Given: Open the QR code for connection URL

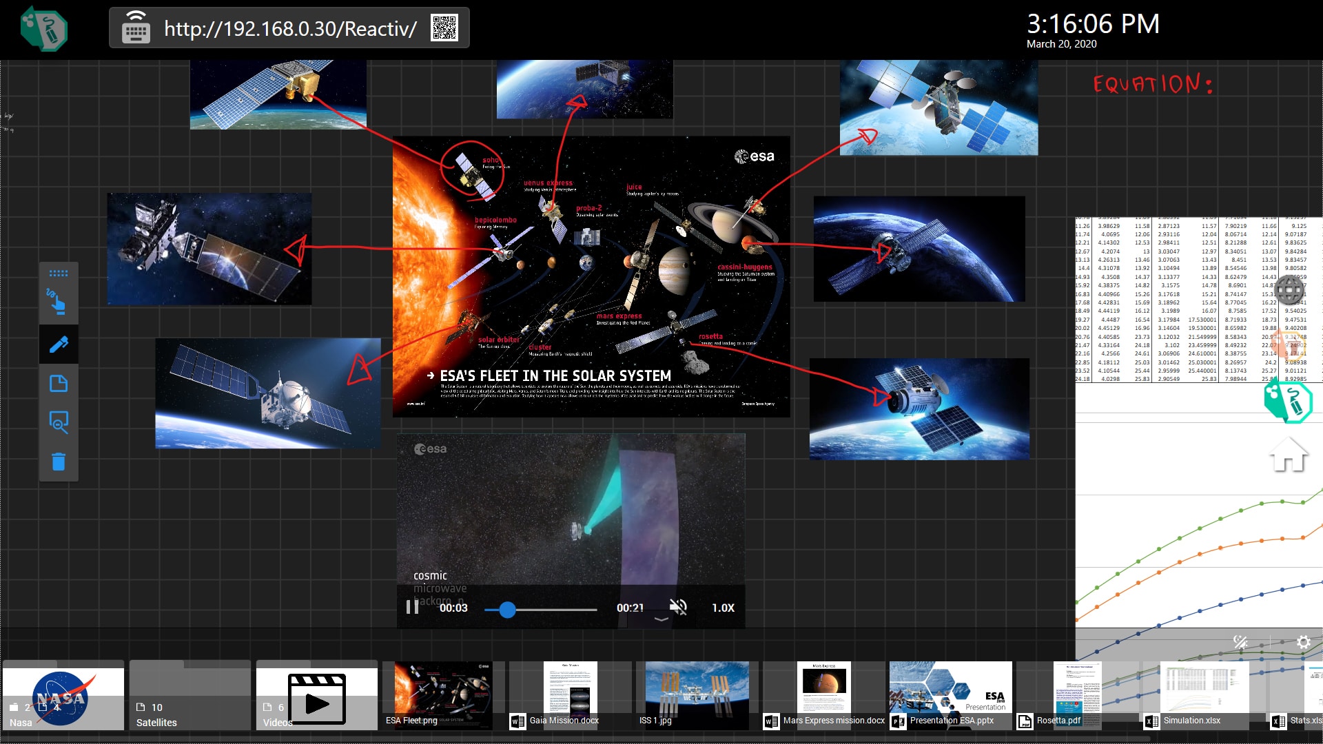Looking at the screenshot, I should pyautogui.click(x=444, y=28).
